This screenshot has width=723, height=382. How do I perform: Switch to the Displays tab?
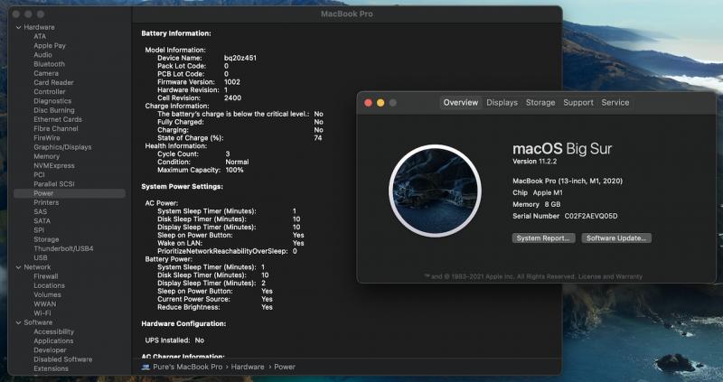coord(502,103)
